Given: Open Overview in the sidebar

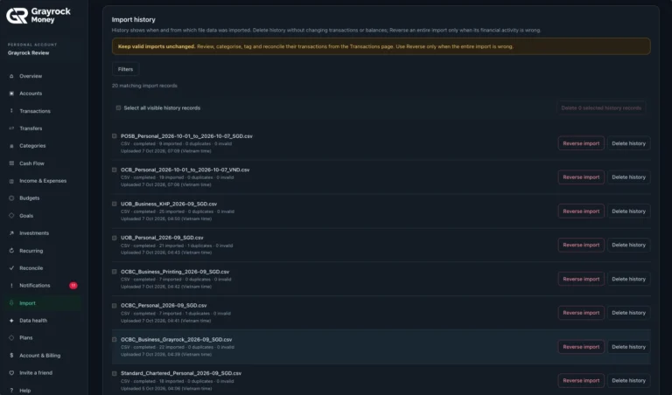Looking at the screenshot, I should pos(31,76).
